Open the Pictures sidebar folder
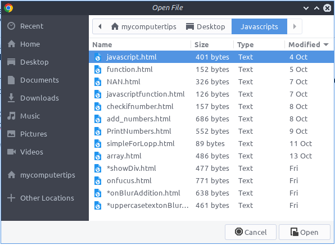The image size is (335, 245). (45, 134)
